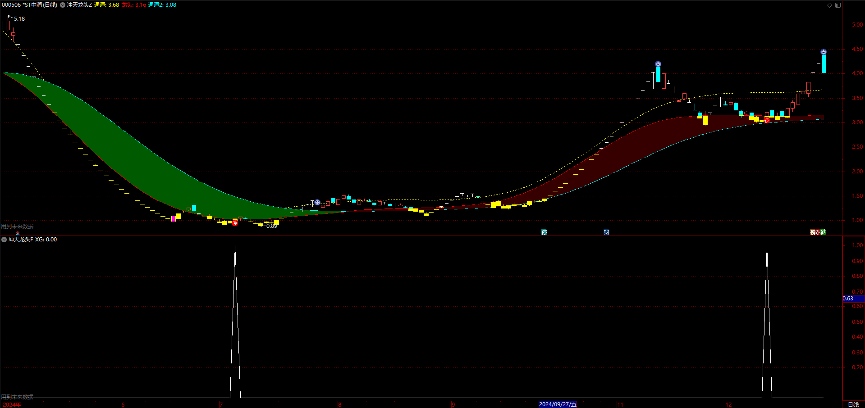Screen dimensions: 865x408
Task: Click the 榜 marker near the latest candle
Action: [x=813, y=232]
